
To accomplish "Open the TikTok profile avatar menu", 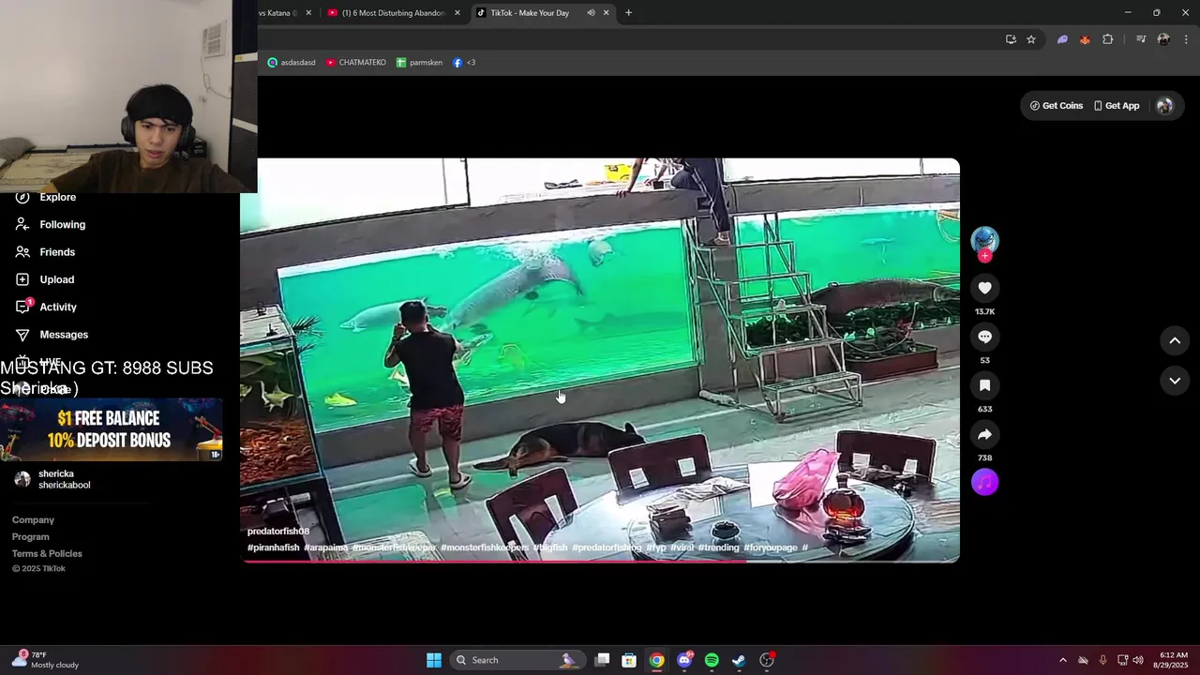I will point(1164,106).
